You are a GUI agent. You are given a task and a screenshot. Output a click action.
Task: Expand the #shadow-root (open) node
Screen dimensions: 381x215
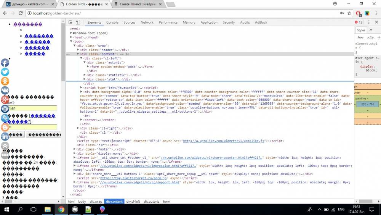click(71, 33)
